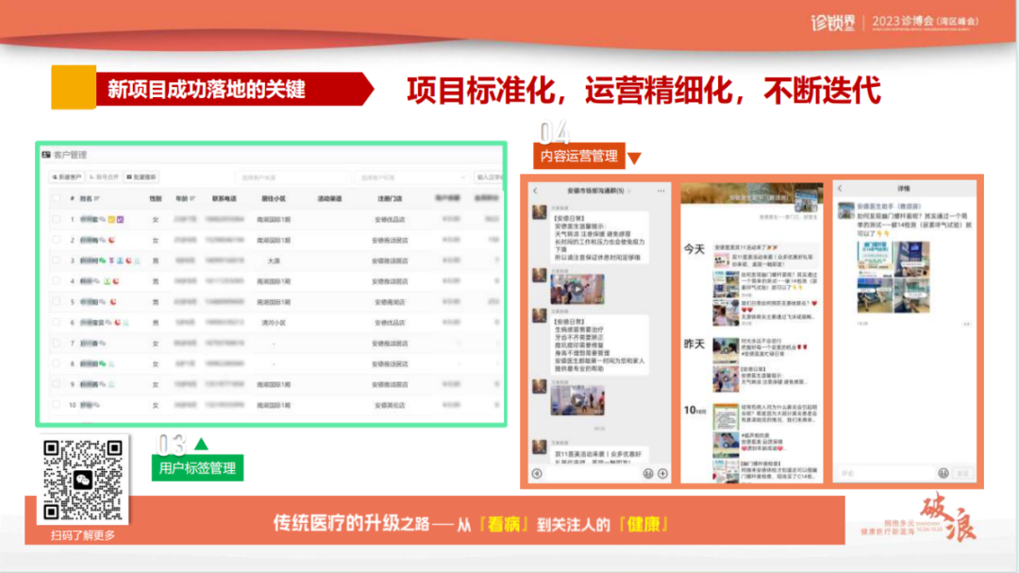Tap the plus icon in the chat bar
1019x573 pixels.
click(663, 474)
